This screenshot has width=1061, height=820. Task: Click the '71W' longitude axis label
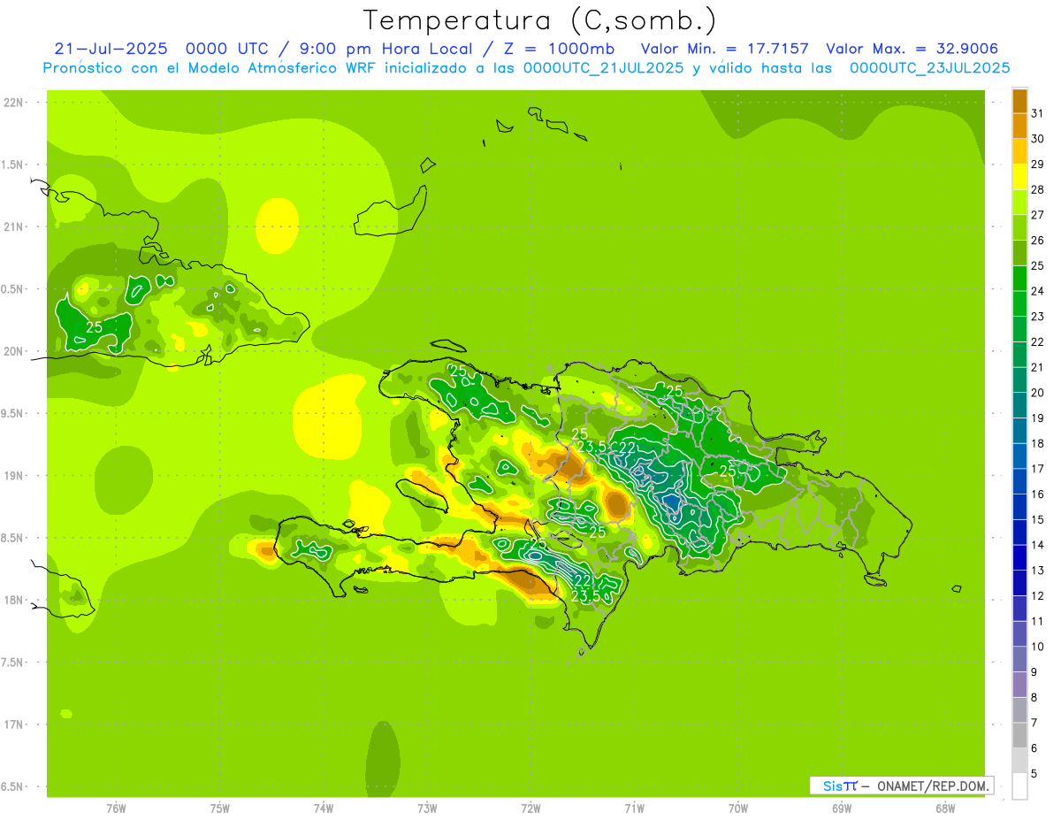coord(635,809)
